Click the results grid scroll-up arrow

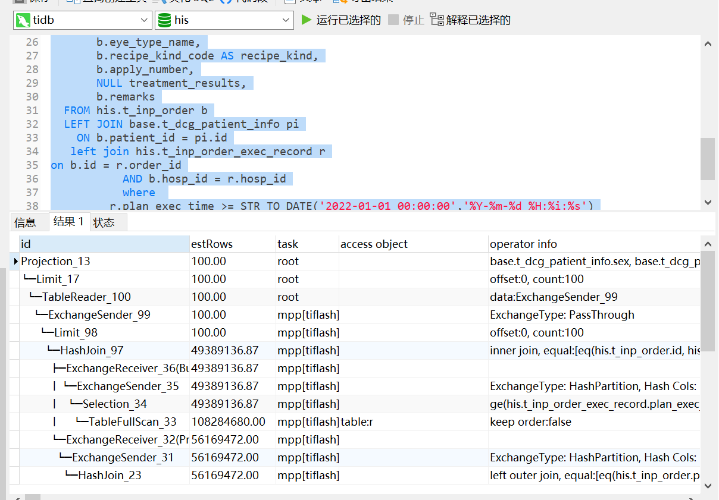click(708, 243)
